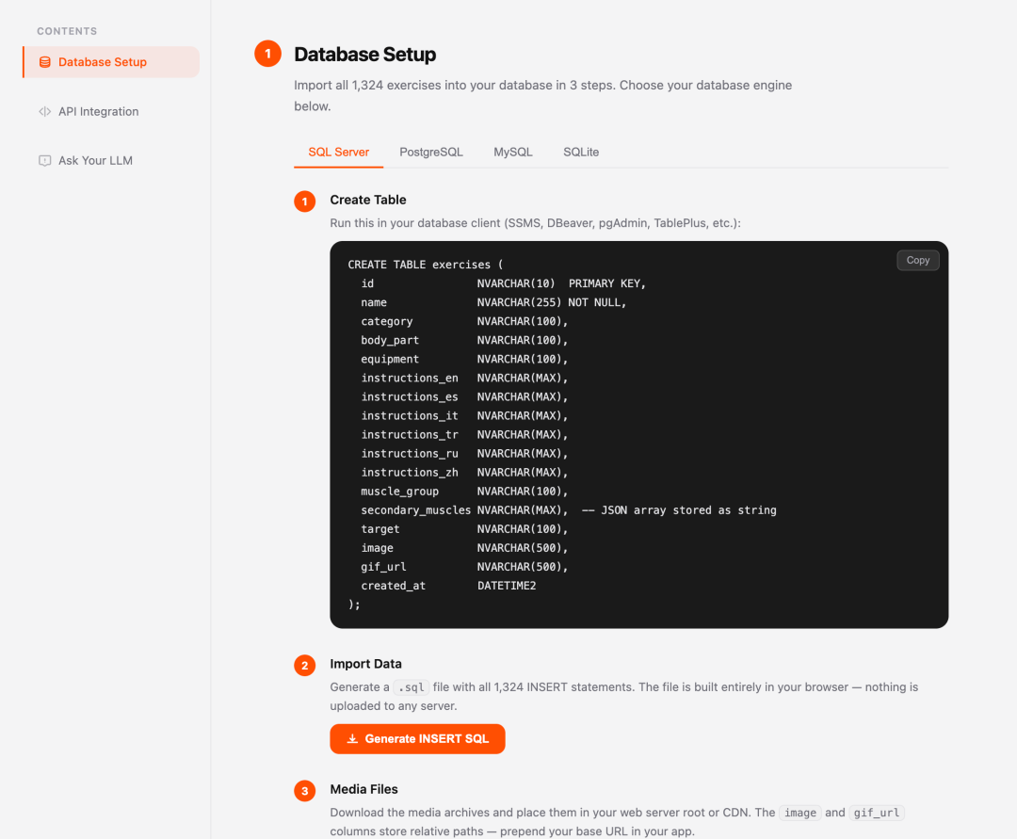Viewport: 1017px width, 839px height.
Task: Click the 'instructions_zh' column line
Action: click(x=464, y=472)
